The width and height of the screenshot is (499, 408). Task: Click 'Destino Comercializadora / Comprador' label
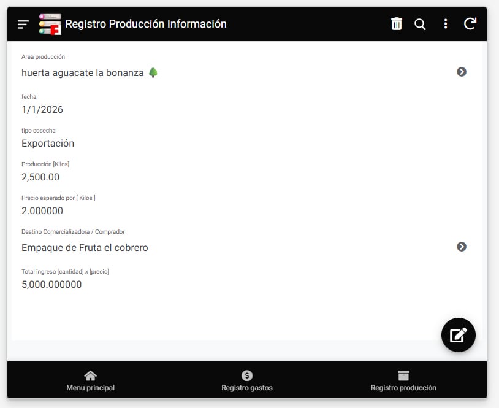(x=73, y=232)
